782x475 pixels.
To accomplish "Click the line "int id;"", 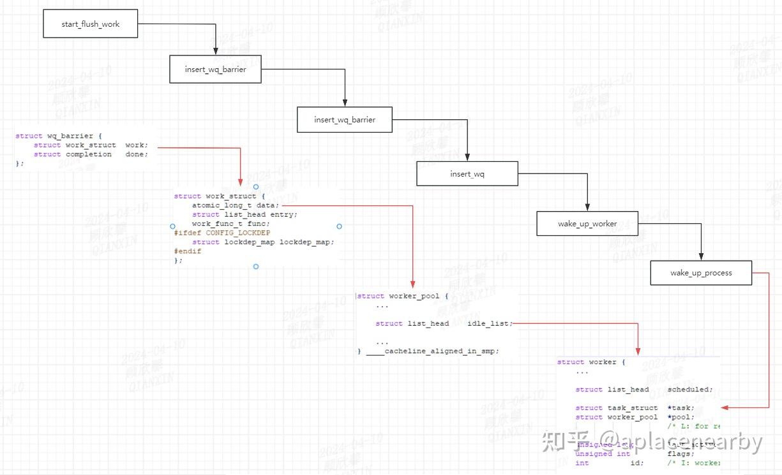I will [x=610, y=463].
